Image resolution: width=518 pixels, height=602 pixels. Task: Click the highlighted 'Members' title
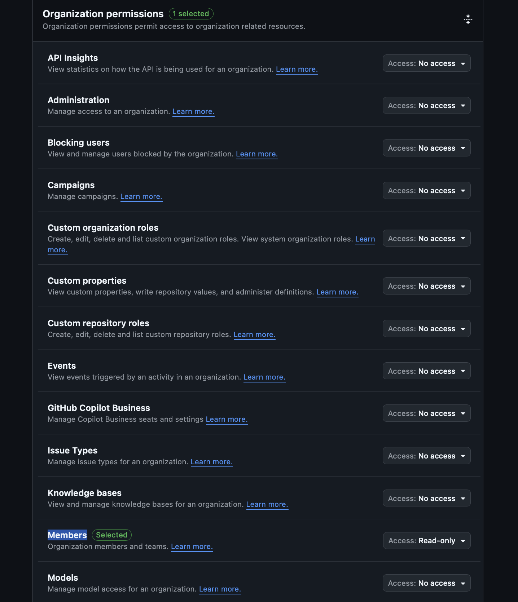(x=67, y=535)
